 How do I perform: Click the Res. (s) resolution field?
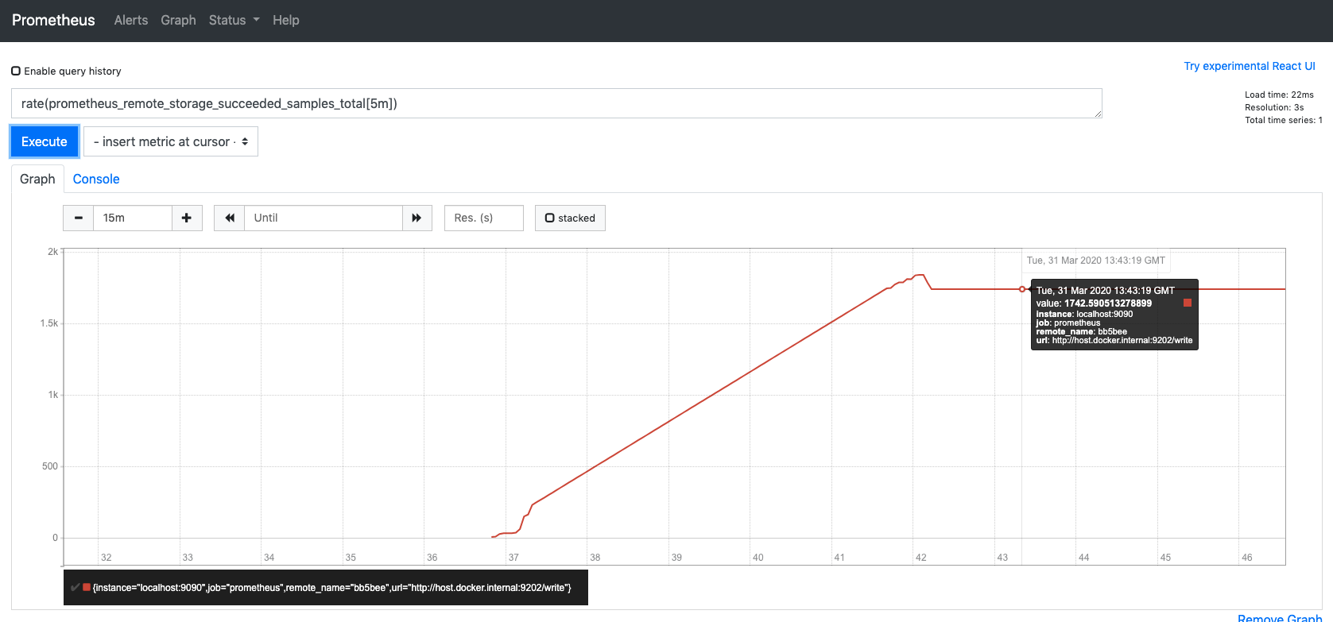pos(484,218)
